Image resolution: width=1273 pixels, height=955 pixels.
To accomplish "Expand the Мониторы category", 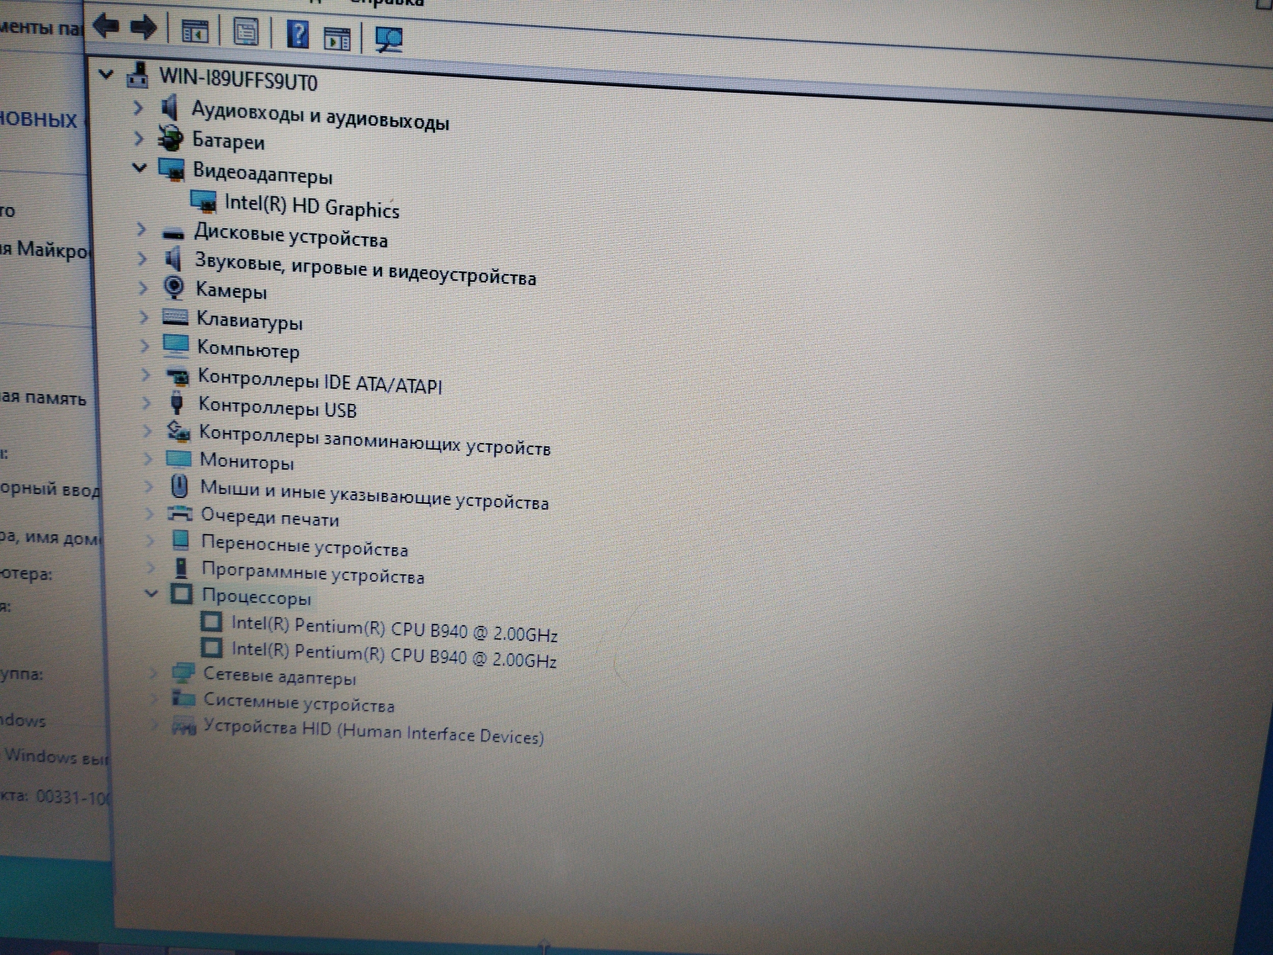I will 148,459.
